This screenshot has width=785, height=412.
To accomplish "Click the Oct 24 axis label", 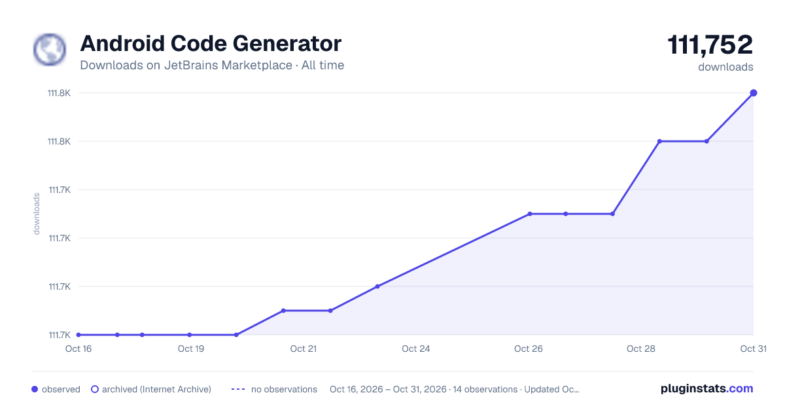I will (x=416, y=349).
